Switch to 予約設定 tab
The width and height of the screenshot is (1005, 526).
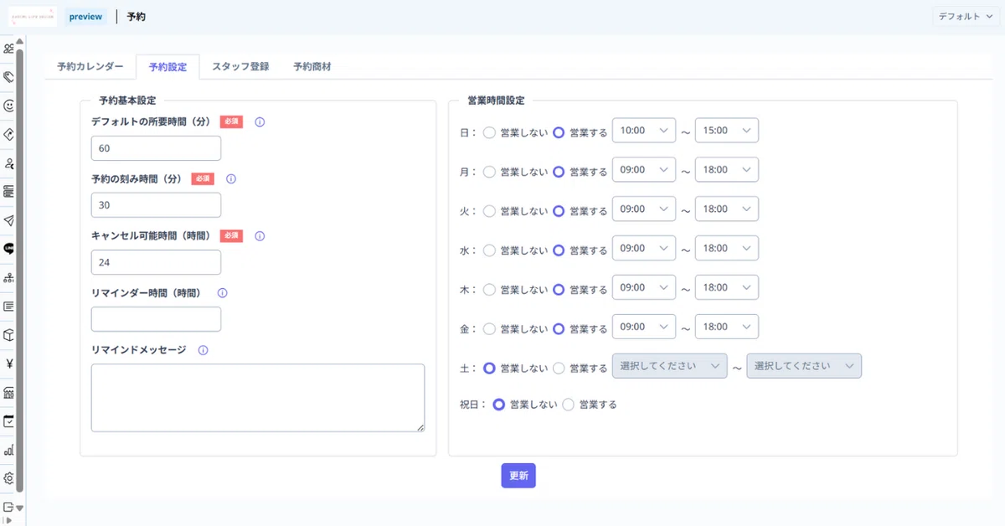[x=167, y=67]
